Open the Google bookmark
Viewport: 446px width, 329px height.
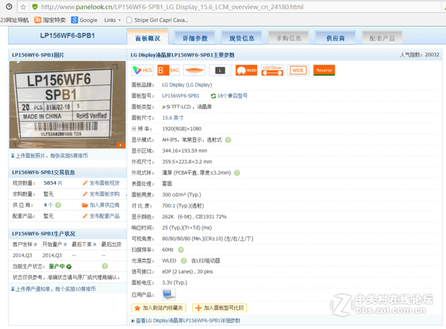click(85, 20)
